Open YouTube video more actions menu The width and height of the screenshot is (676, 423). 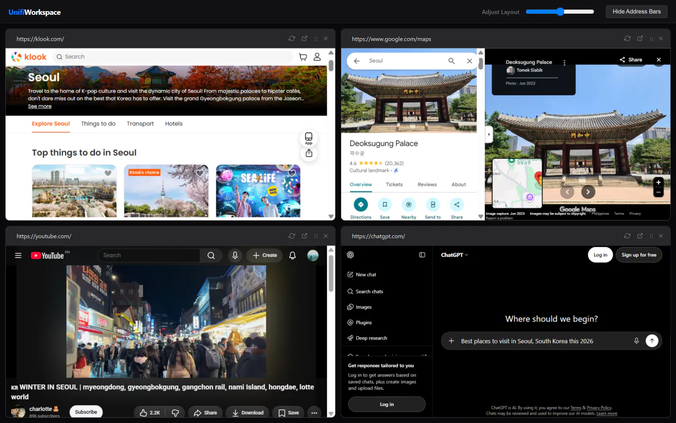(x=314, y=412)
